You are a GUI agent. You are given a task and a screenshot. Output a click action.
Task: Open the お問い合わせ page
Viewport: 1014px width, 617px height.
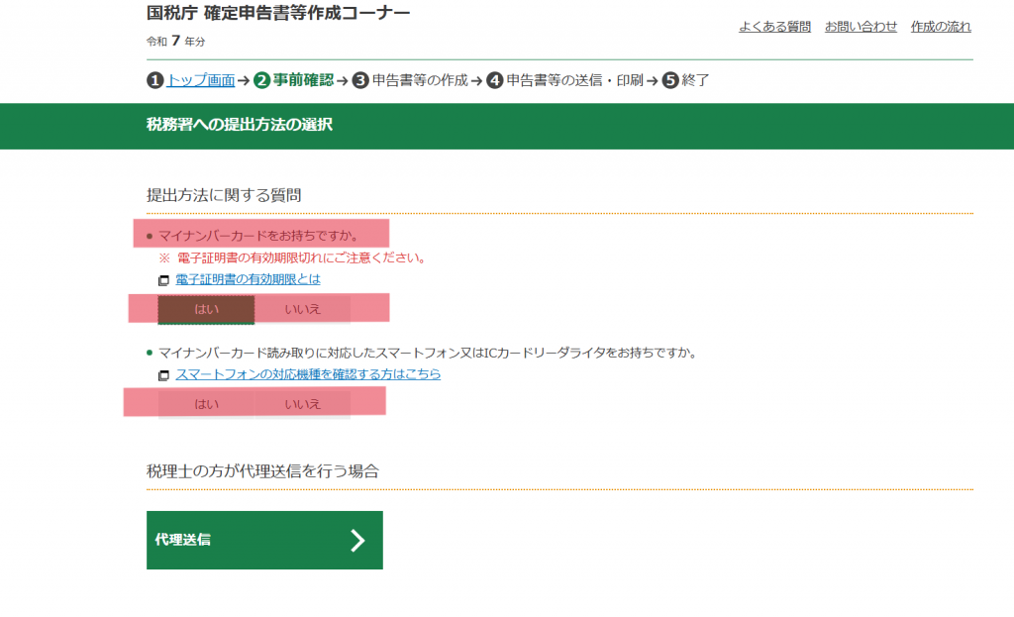click(861, 27)
